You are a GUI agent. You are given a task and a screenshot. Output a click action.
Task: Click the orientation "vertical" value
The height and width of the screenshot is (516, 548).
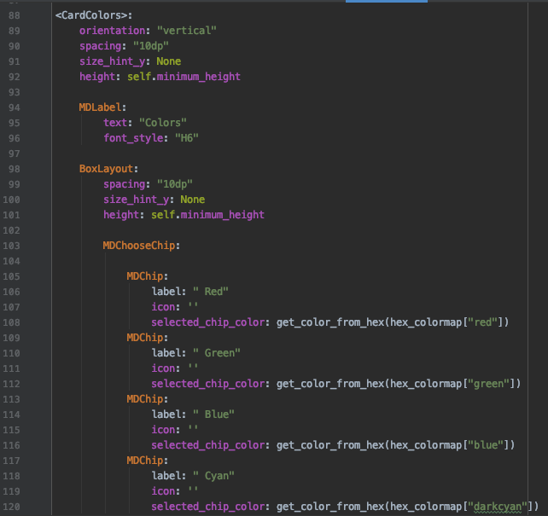187,31
